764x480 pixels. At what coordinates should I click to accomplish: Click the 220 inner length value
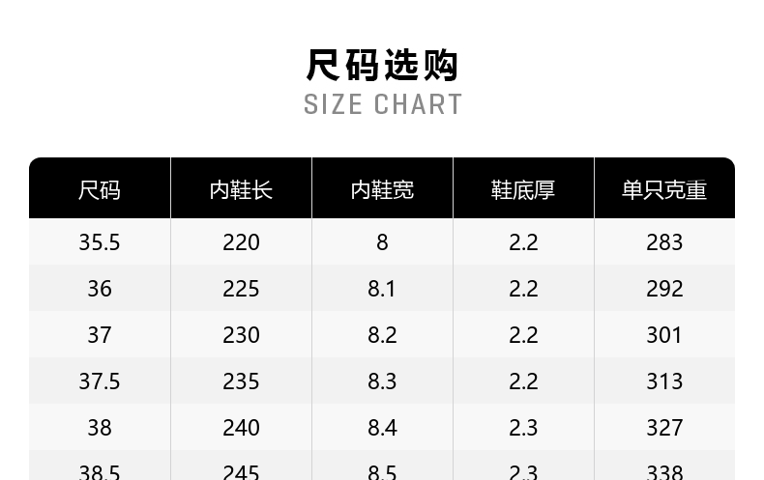[x=241, y=242]
